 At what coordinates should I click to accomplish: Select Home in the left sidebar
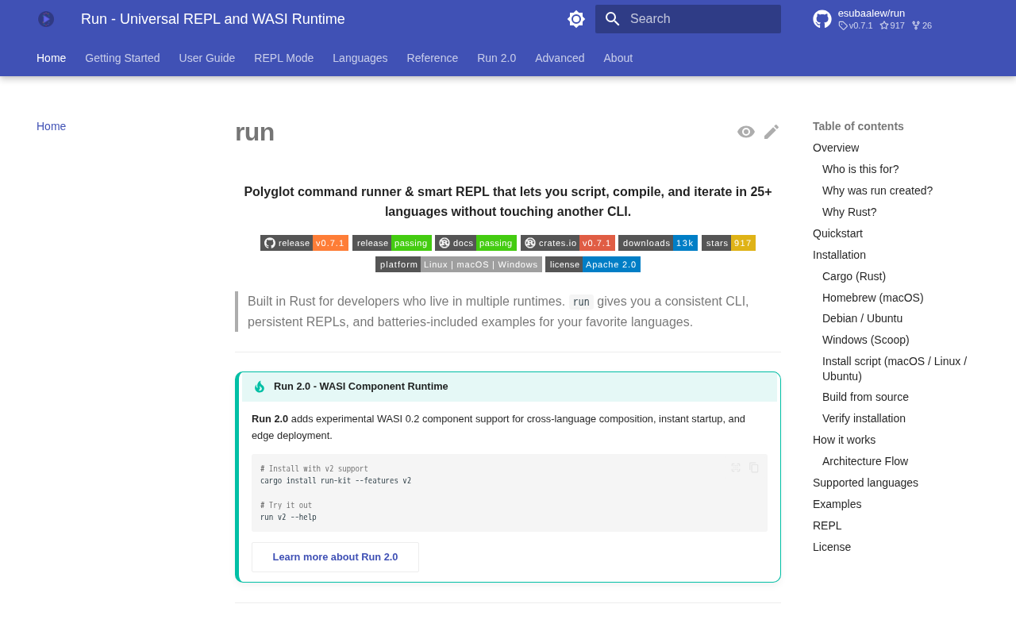51,126
